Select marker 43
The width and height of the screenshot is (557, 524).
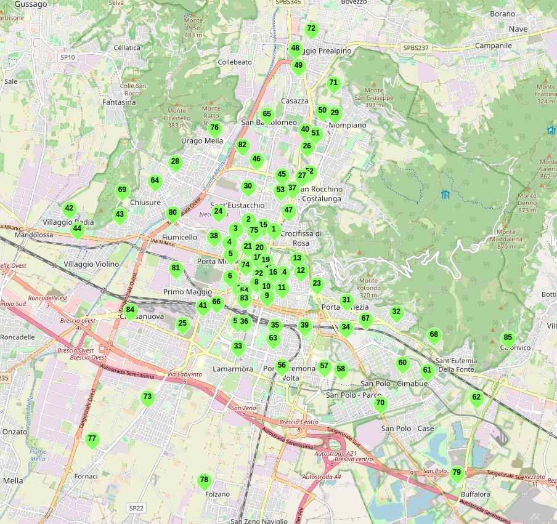[120, 216]
